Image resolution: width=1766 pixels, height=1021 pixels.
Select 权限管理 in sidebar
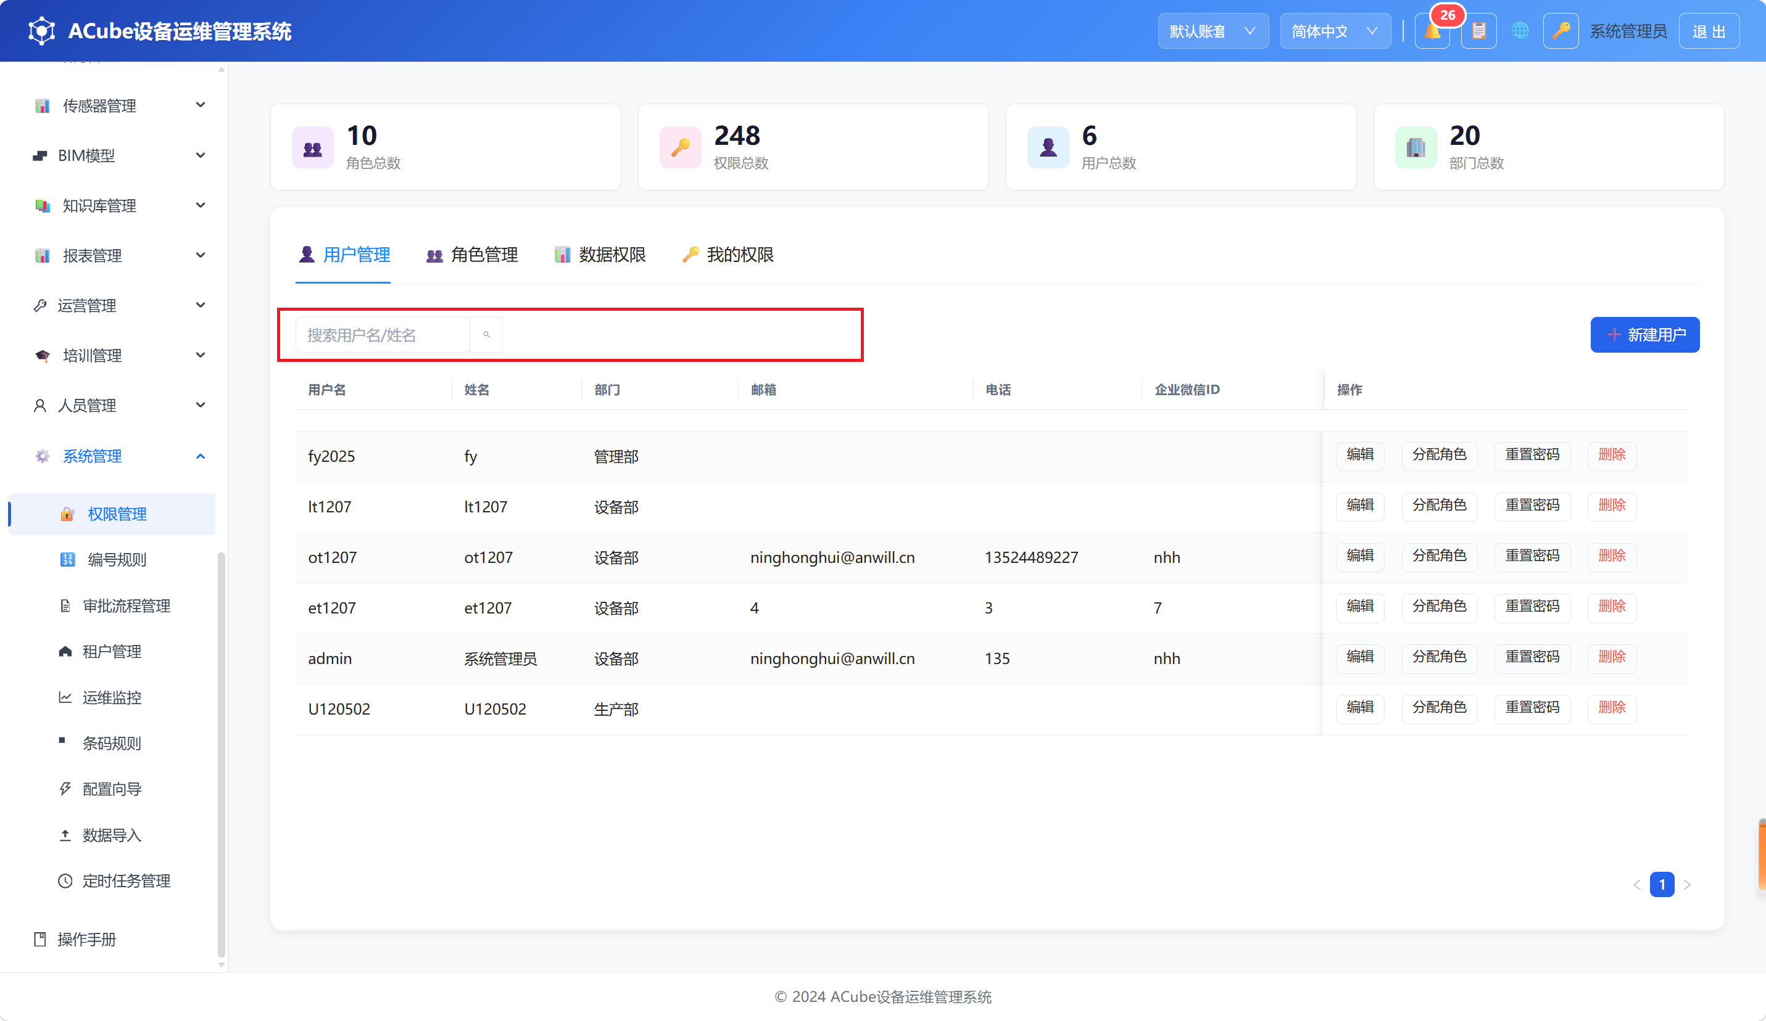(x=112, y=514)
